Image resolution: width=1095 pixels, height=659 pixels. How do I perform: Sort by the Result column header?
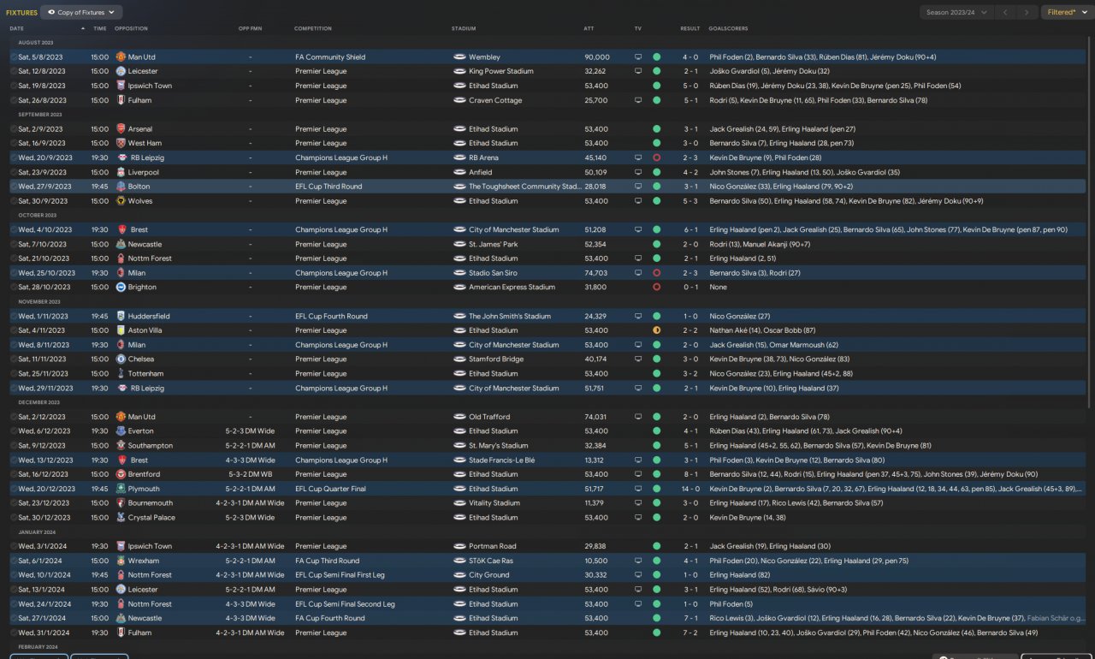tap(690, 28)
